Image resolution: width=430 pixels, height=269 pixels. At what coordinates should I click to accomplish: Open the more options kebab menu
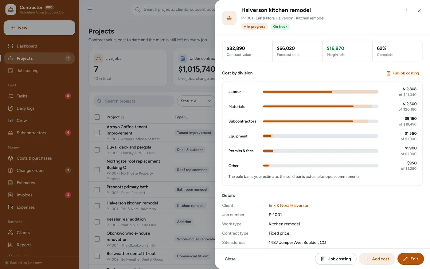(x=406, y=11)
